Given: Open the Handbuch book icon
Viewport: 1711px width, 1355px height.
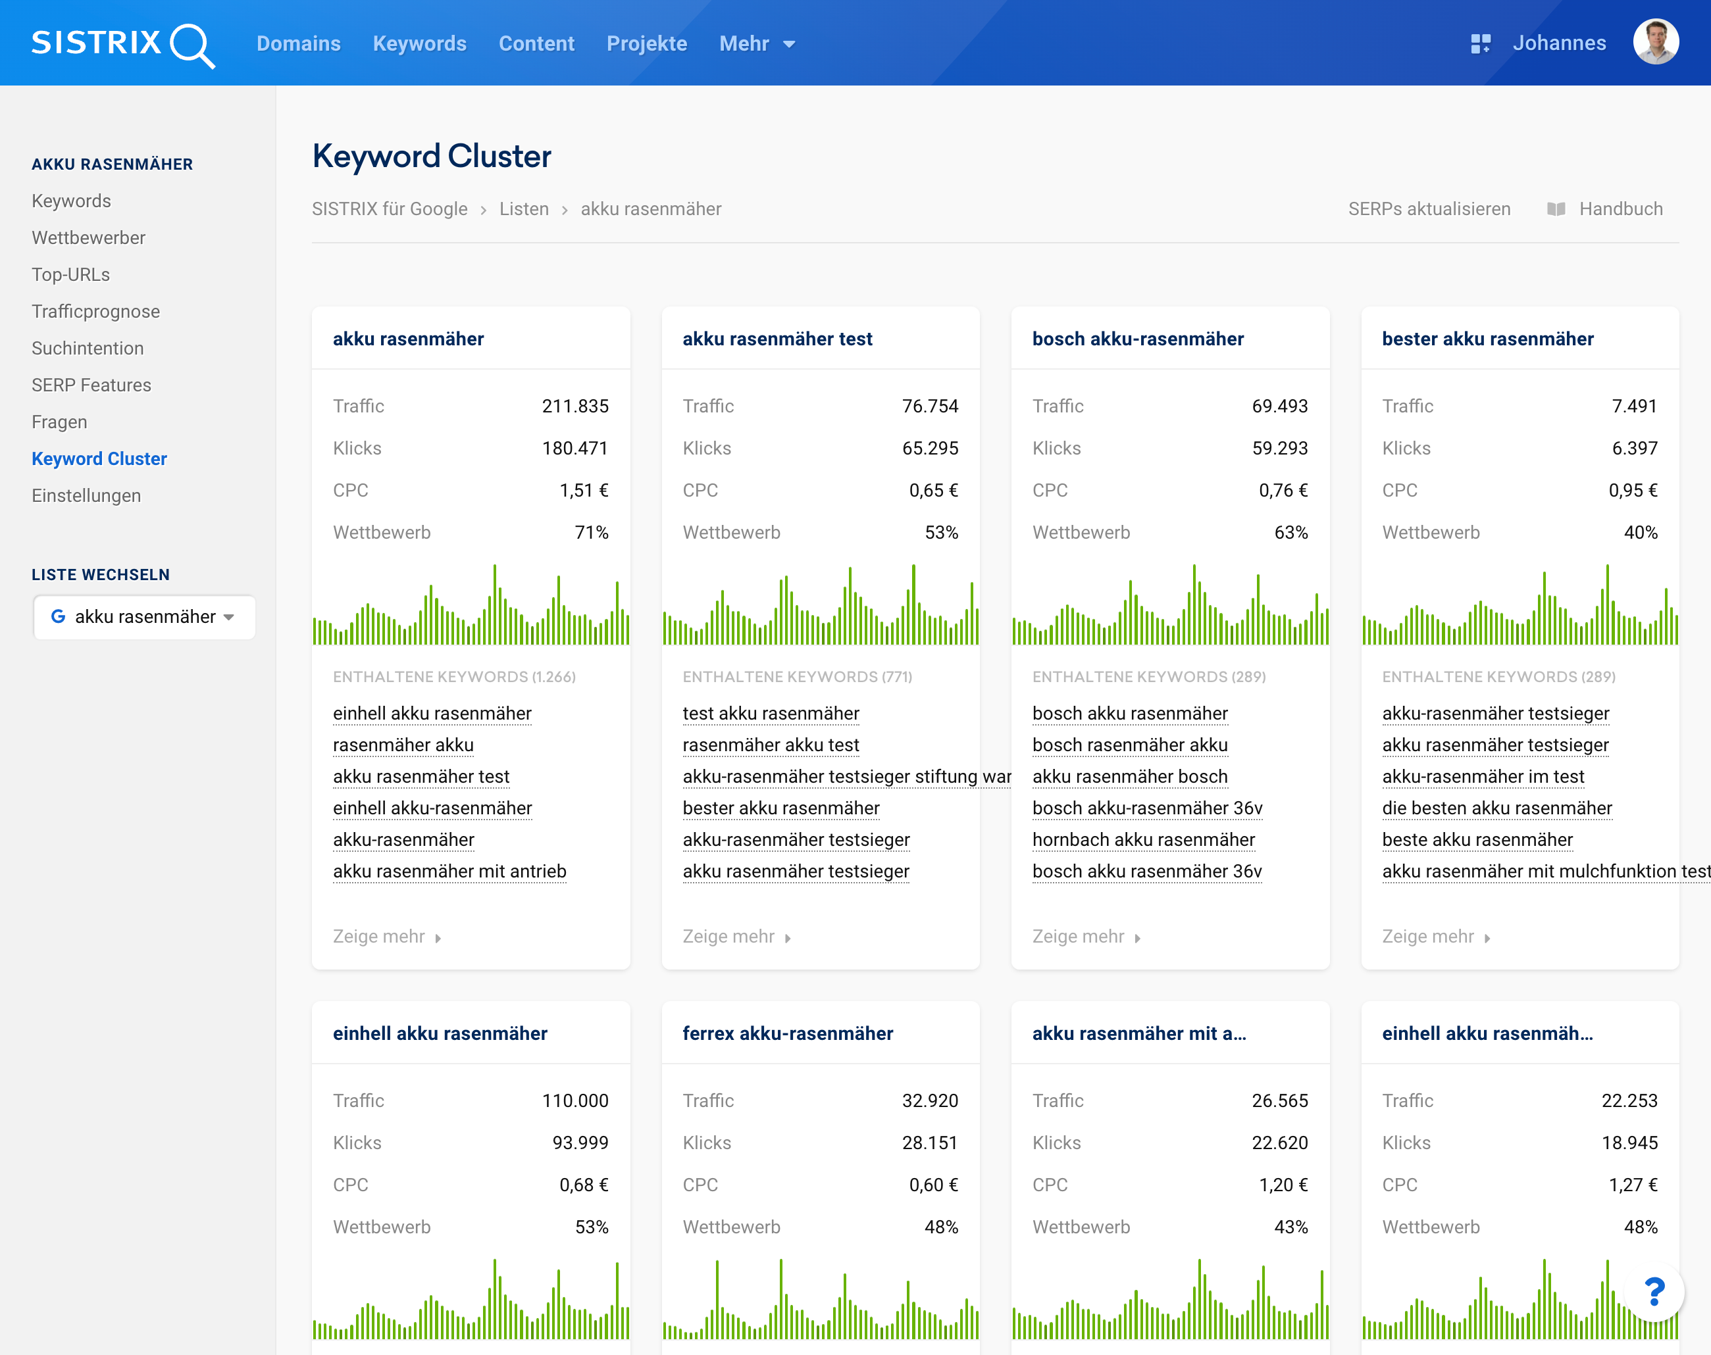Looking at the screenshot, I should 1556,209.
